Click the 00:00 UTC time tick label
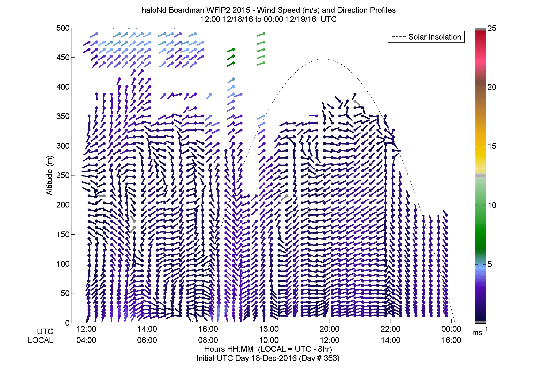 coord(451,329)
